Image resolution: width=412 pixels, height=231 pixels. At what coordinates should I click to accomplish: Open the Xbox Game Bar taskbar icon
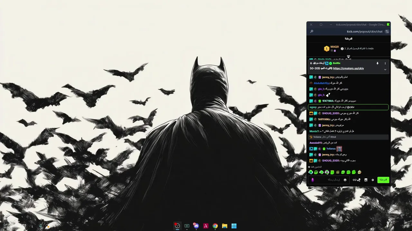187,226
